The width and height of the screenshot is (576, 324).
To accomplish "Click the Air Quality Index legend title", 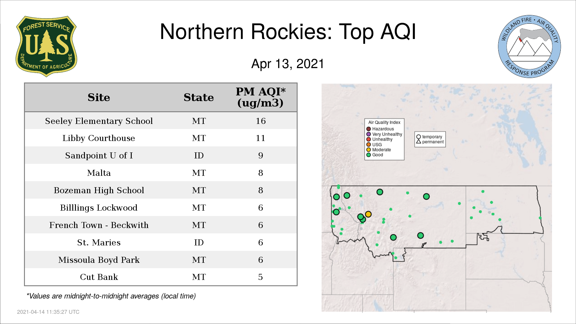I will click(x=384, y=122).
